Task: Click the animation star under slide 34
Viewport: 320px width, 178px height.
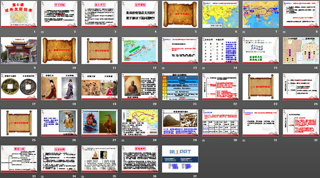Action: coord(43,177)
